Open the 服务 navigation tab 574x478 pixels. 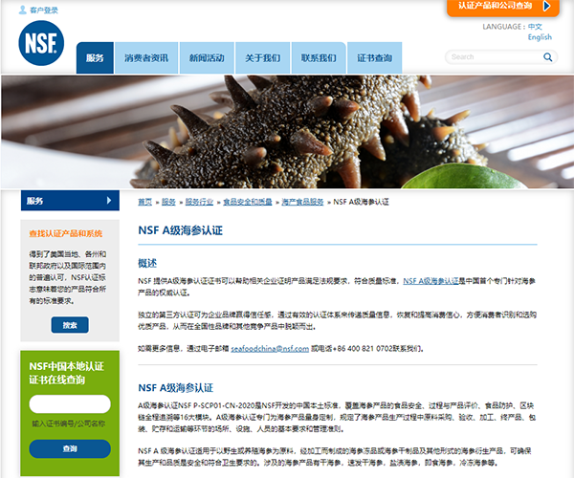tap(95, 58)
